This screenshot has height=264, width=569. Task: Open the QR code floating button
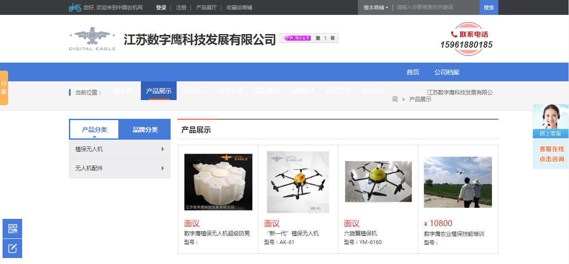tap(12, 229)
